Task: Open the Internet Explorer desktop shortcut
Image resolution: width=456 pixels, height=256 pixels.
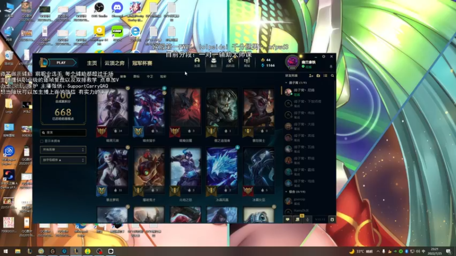Action: (x=135, y=33)
